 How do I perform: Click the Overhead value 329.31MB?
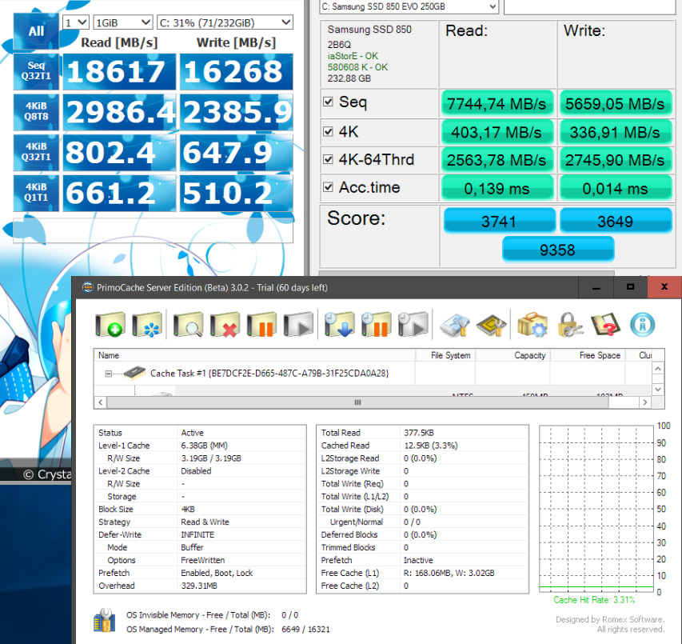point(199,586)
